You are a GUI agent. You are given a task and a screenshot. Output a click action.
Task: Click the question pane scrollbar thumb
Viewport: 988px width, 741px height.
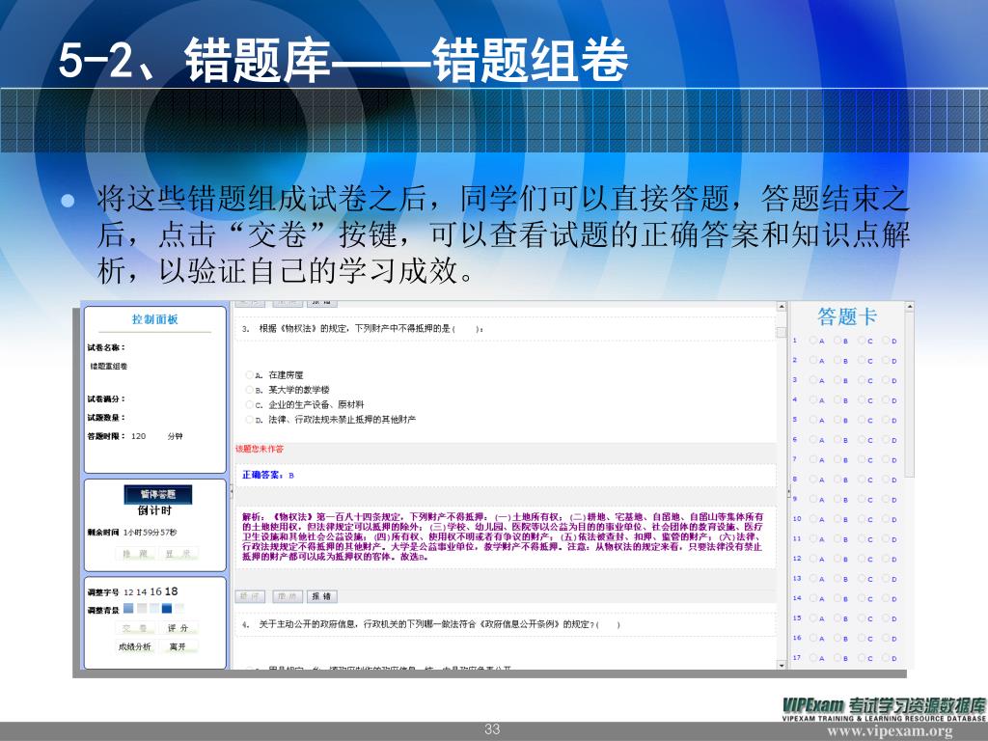point(782,332)
